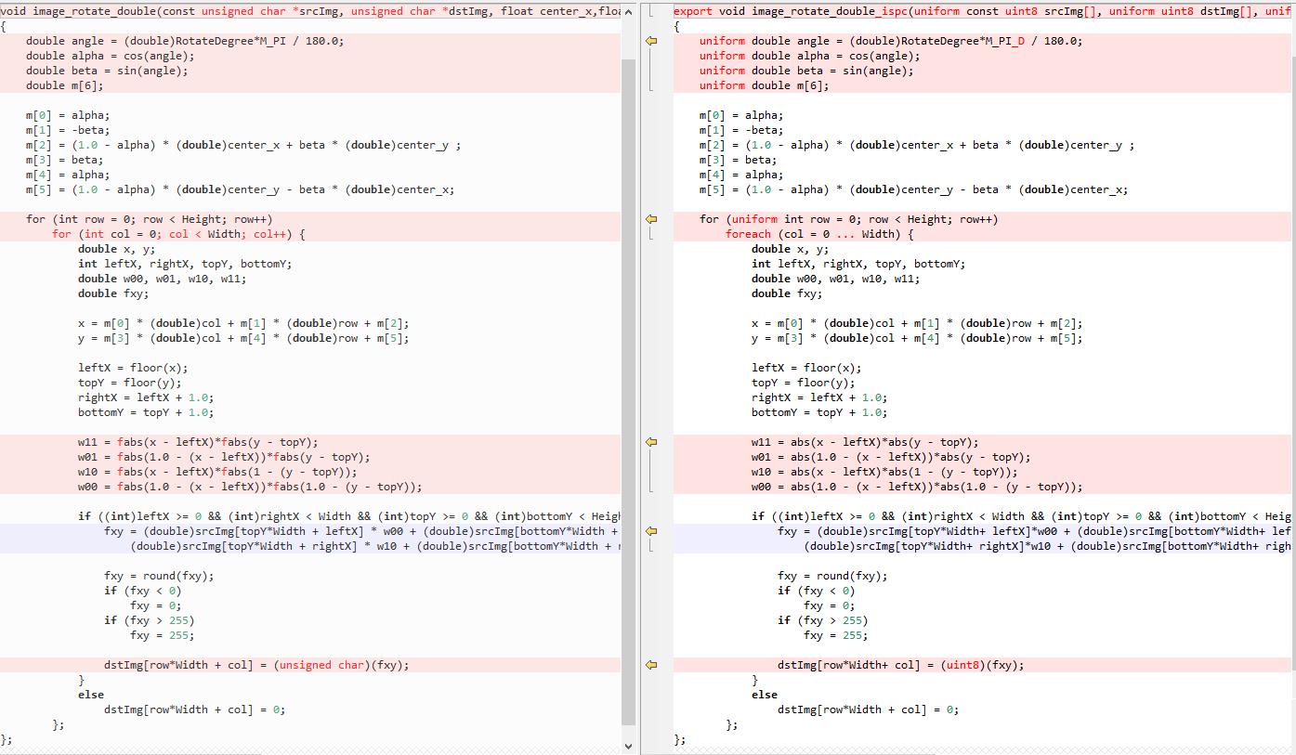Screen dimensions: 1296x755
Task: Click 'for (int row = 0; row < Height' in left pane
Action: (150, 219)
